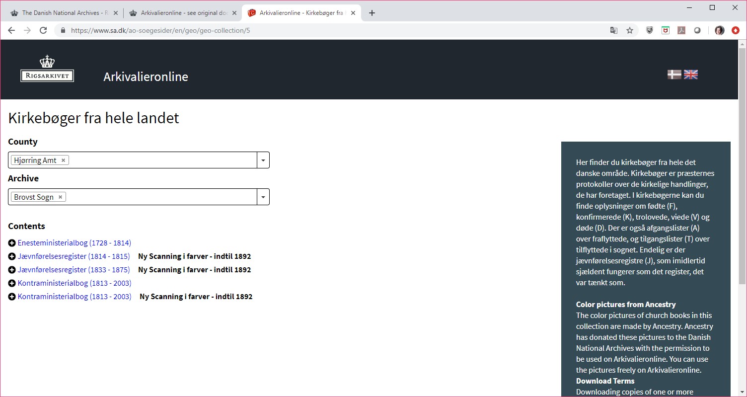Switch language with the Danish flag

pos(674,75)
